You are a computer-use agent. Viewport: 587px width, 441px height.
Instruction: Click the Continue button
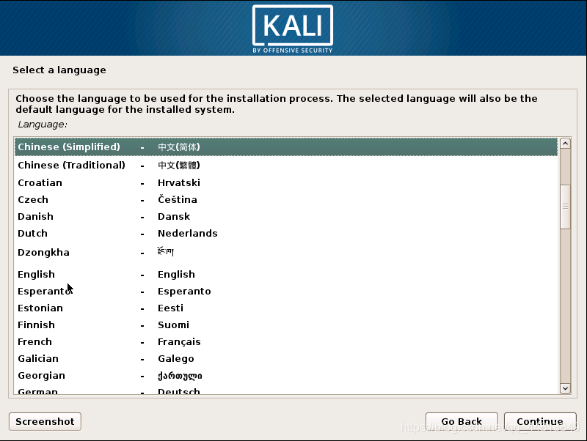(540, 421)
